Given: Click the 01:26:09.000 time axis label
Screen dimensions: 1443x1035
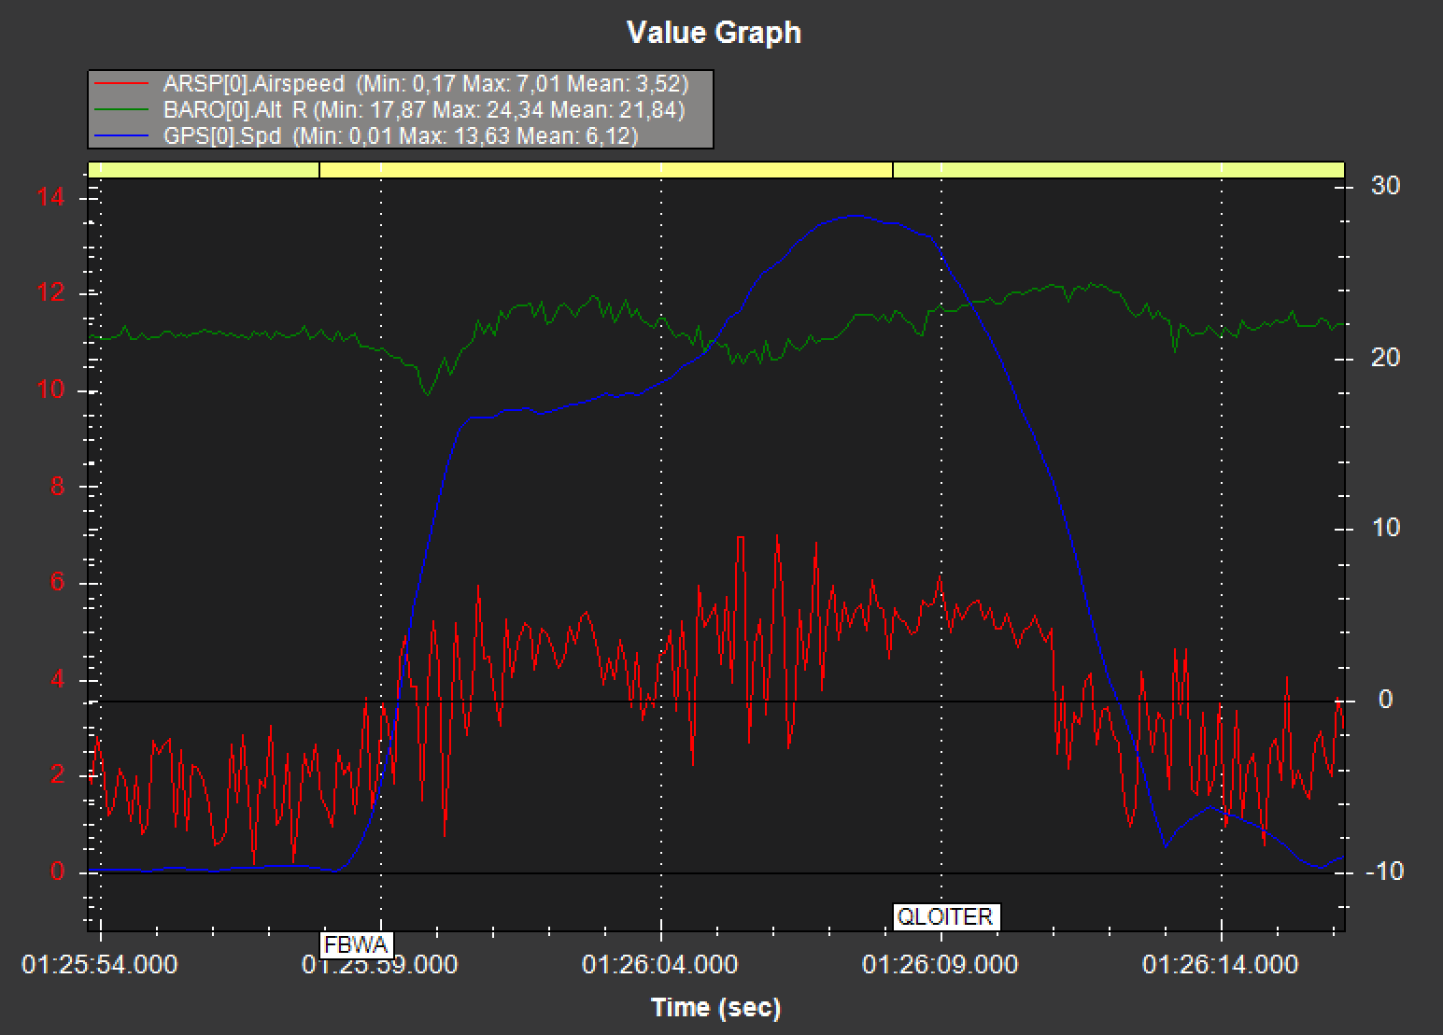Looking at the screenshot, I should [x=941, y=964].
